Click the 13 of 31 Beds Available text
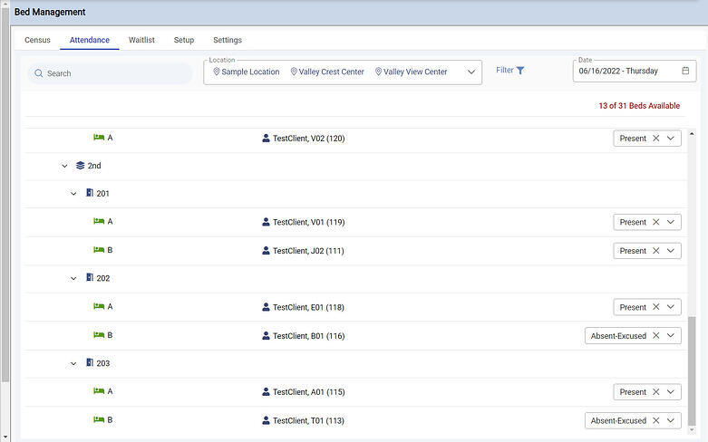 (x=639, y=106)
